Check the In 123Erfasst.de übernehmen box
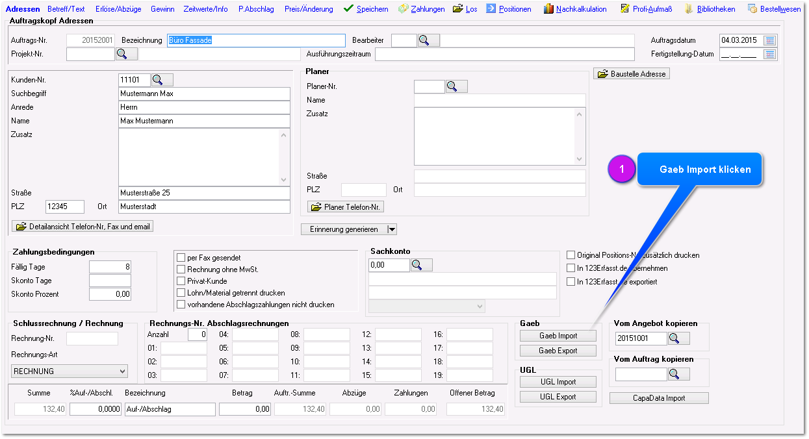 click(x=571, y=268)
